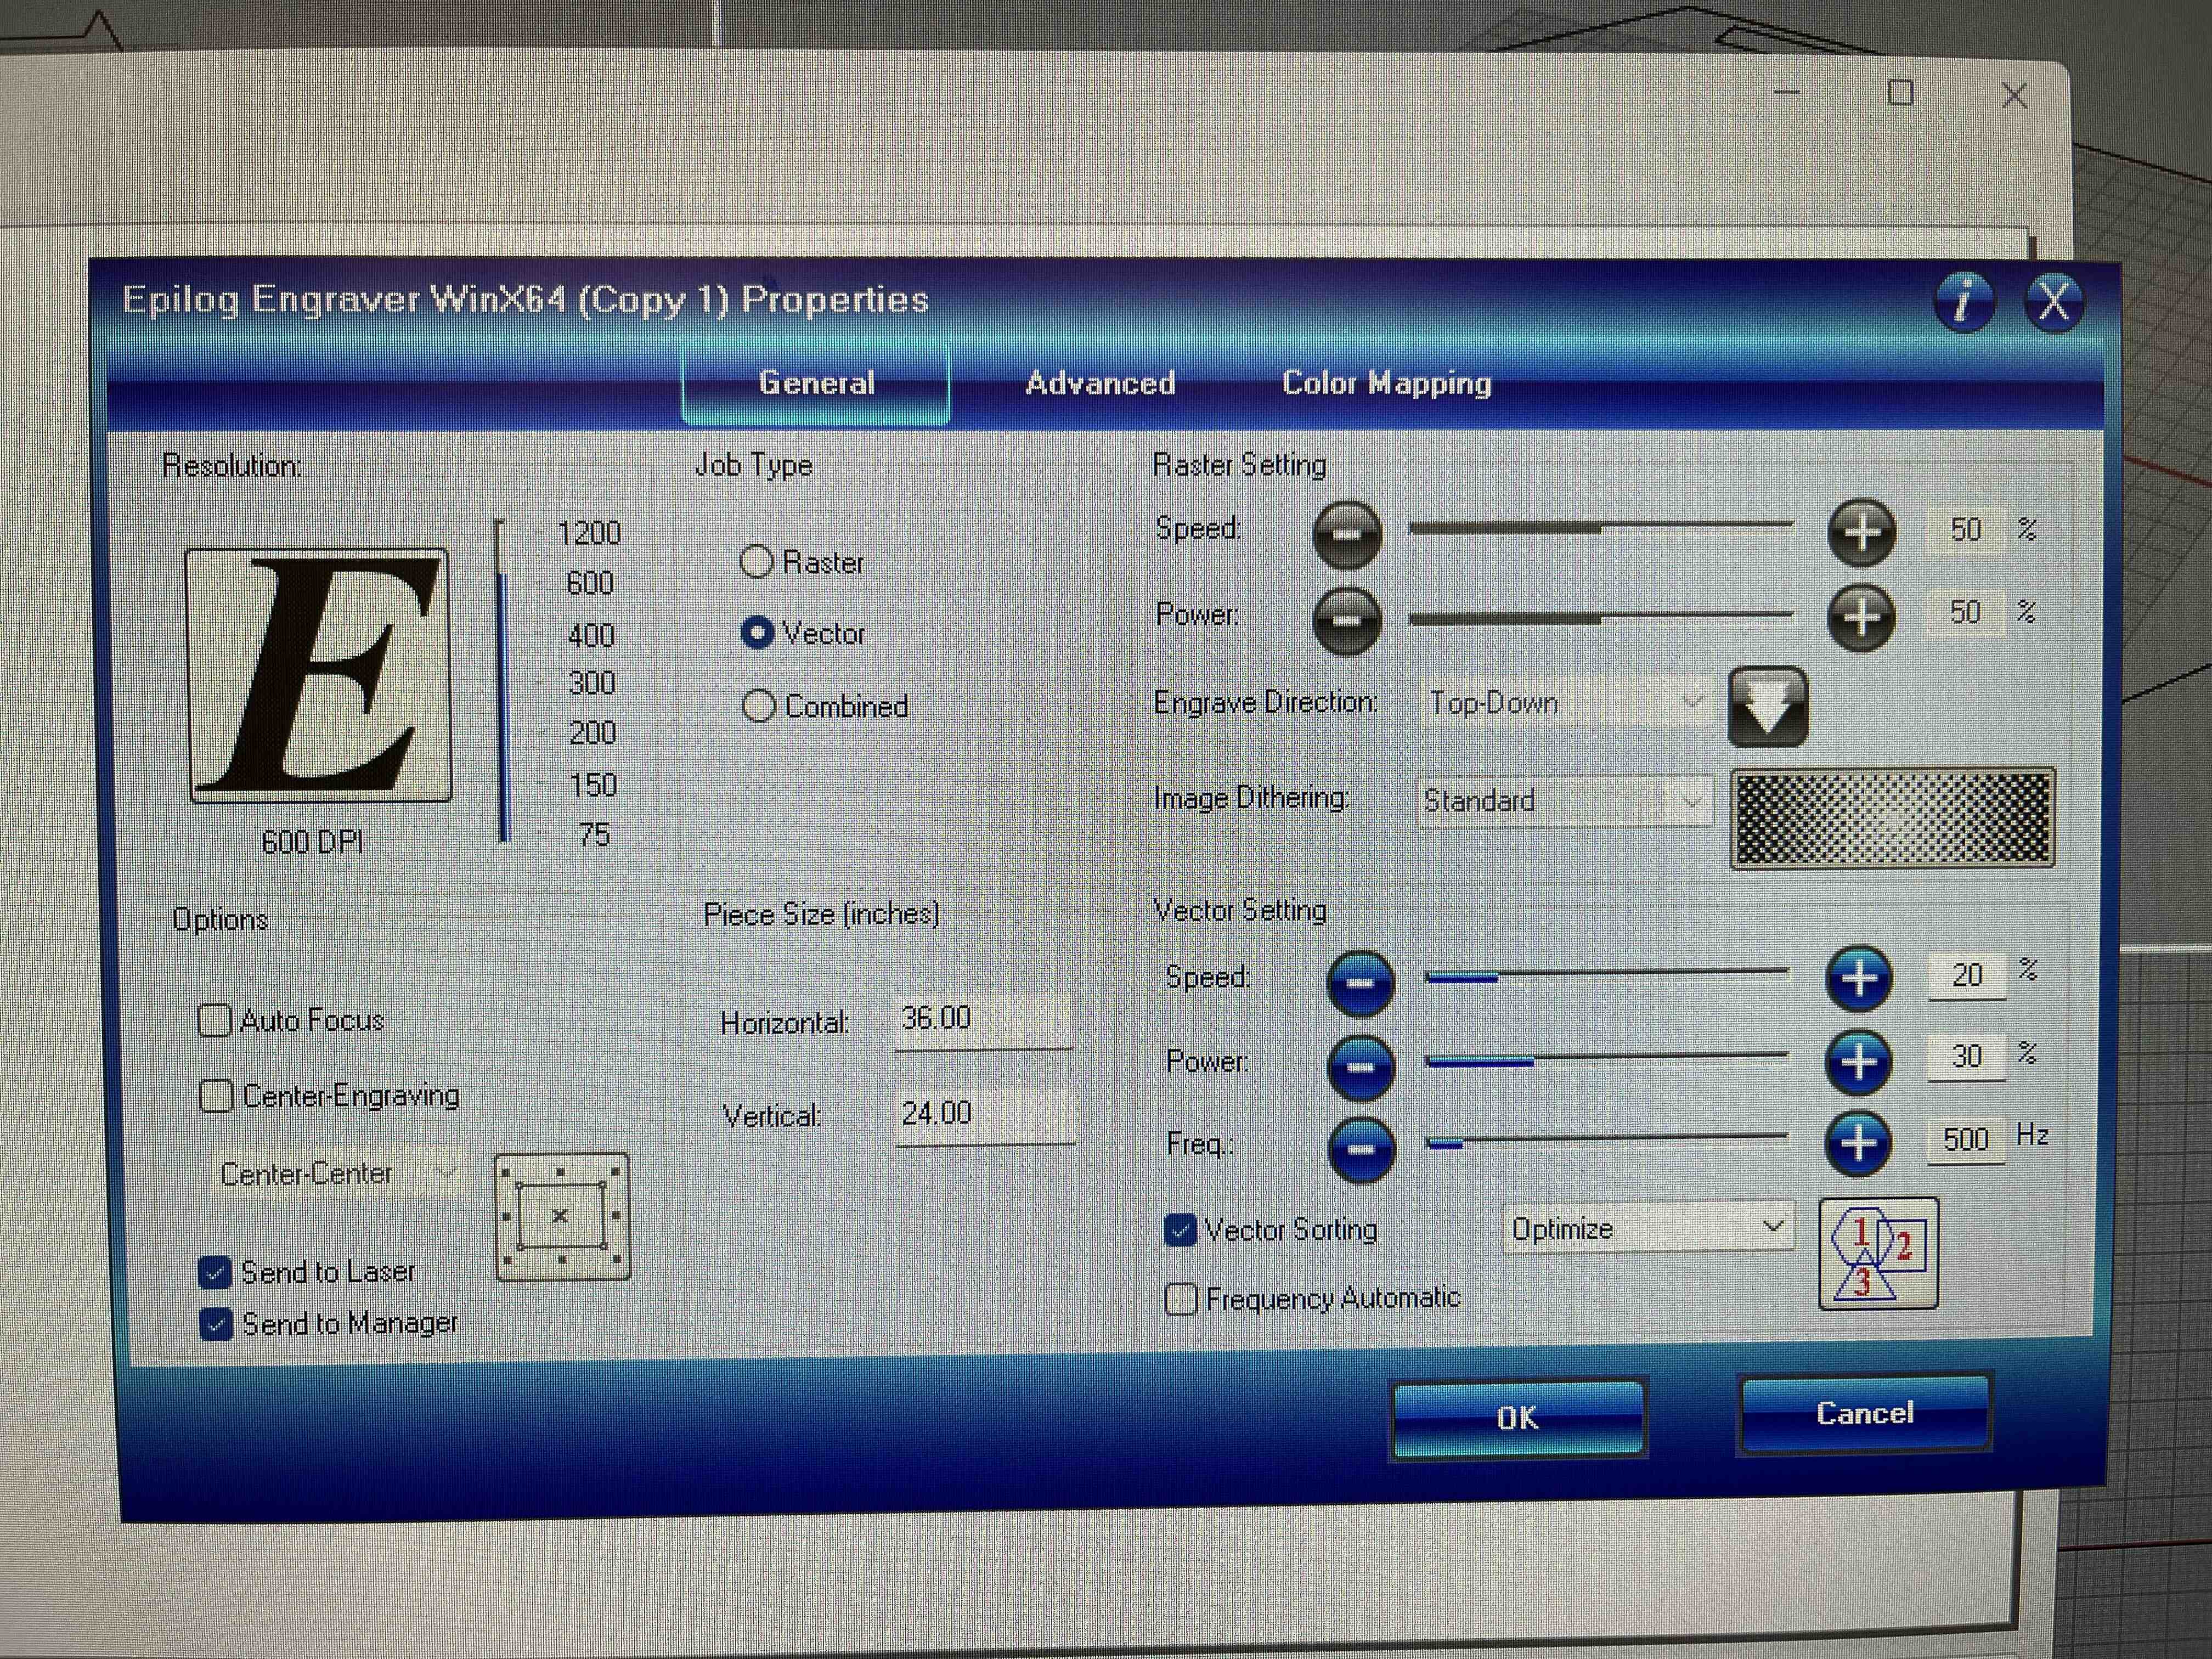This screenshot has width=2212, height=1659.
Task: Enable the Auto Focus checkbox
Action: tap(215, 1021)
